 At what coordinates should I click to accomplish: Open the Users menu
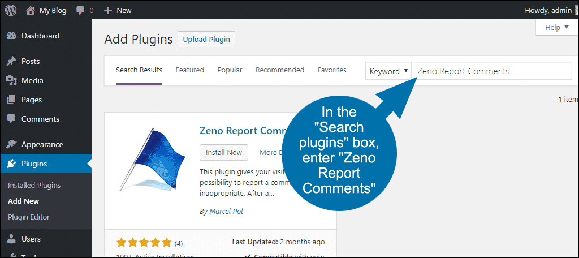[x=31, y=239]
